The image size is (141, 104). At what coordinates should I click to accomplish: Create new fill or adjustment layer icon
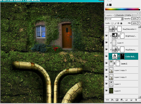[x=122, y=100]
